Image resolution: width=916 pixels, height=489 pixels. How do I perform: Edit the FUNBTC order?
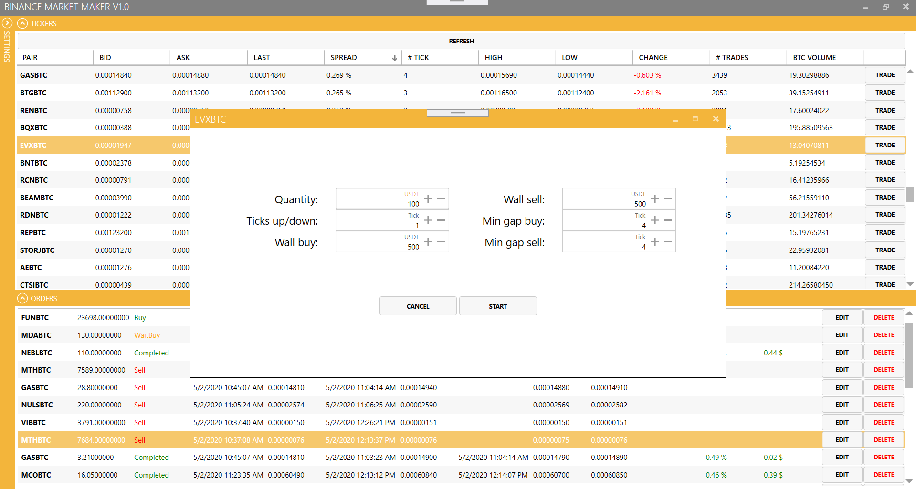pos(842,317)
